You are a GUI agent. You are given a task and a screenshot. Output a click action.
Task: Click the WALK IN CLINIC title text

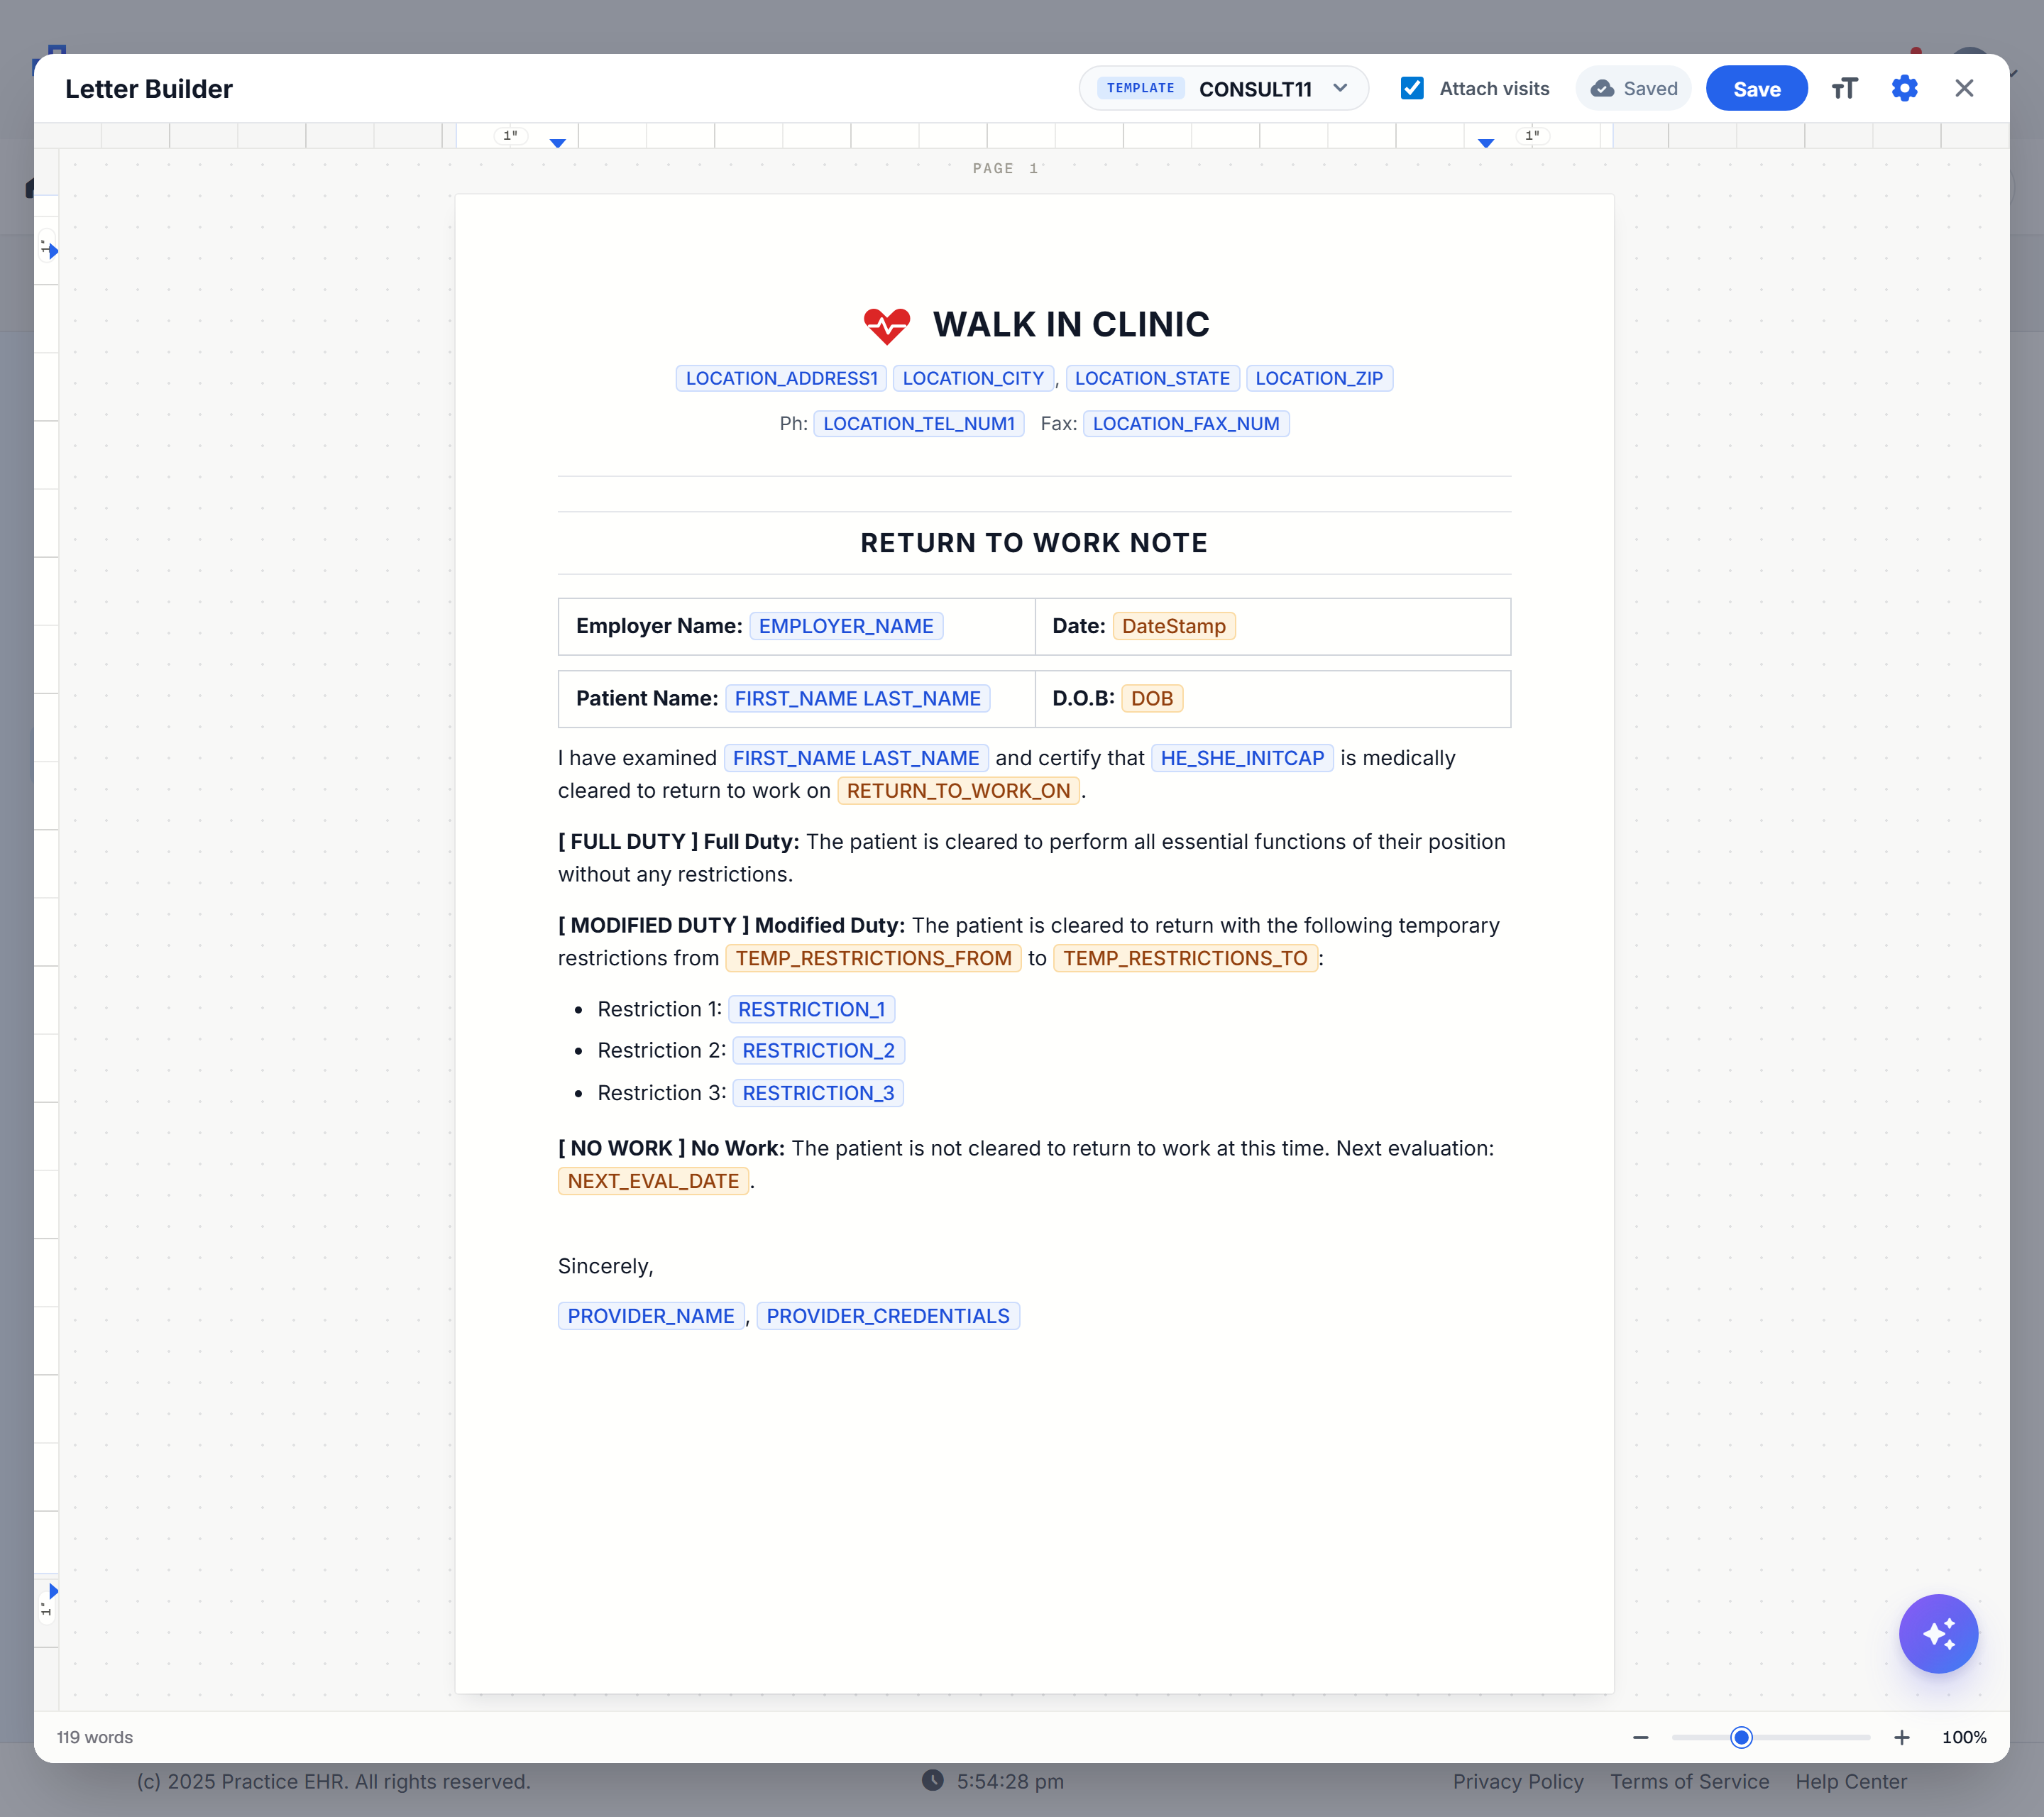pos(1071,325)
